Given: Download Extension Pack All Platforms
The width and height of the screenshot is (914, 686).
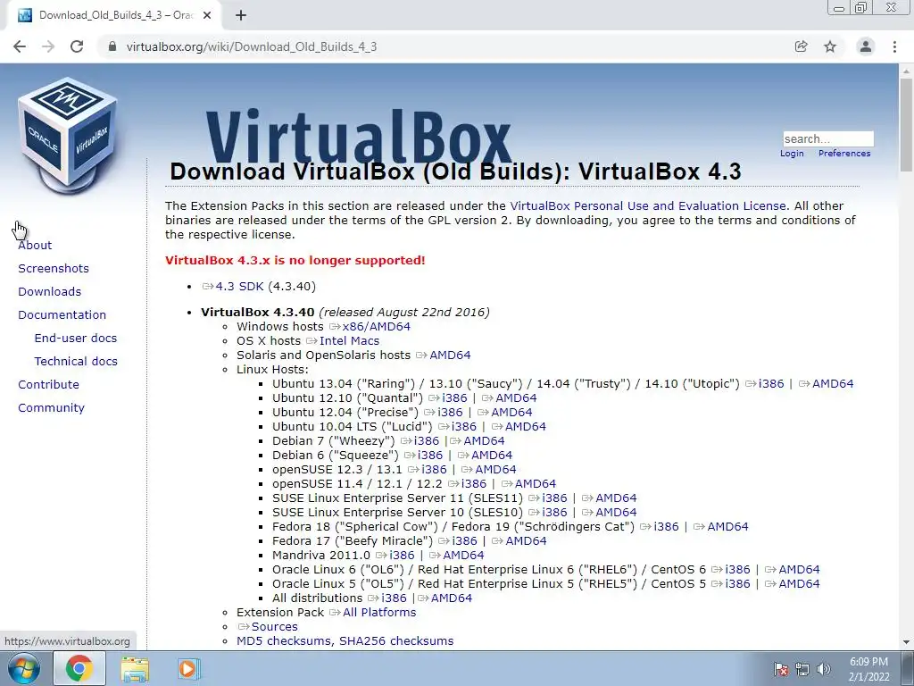Looking at the screenshot, I should tap(379, 613).
